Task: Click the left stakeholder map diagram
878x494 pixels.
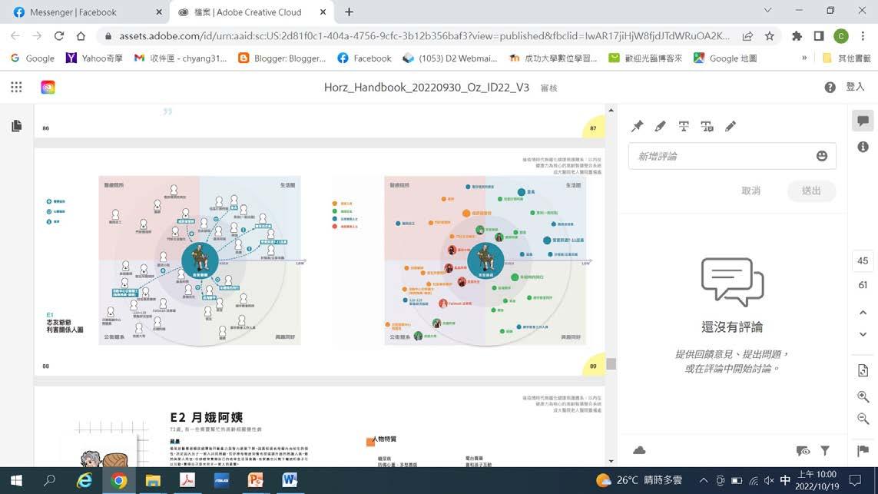Action: tap(200, 260)
